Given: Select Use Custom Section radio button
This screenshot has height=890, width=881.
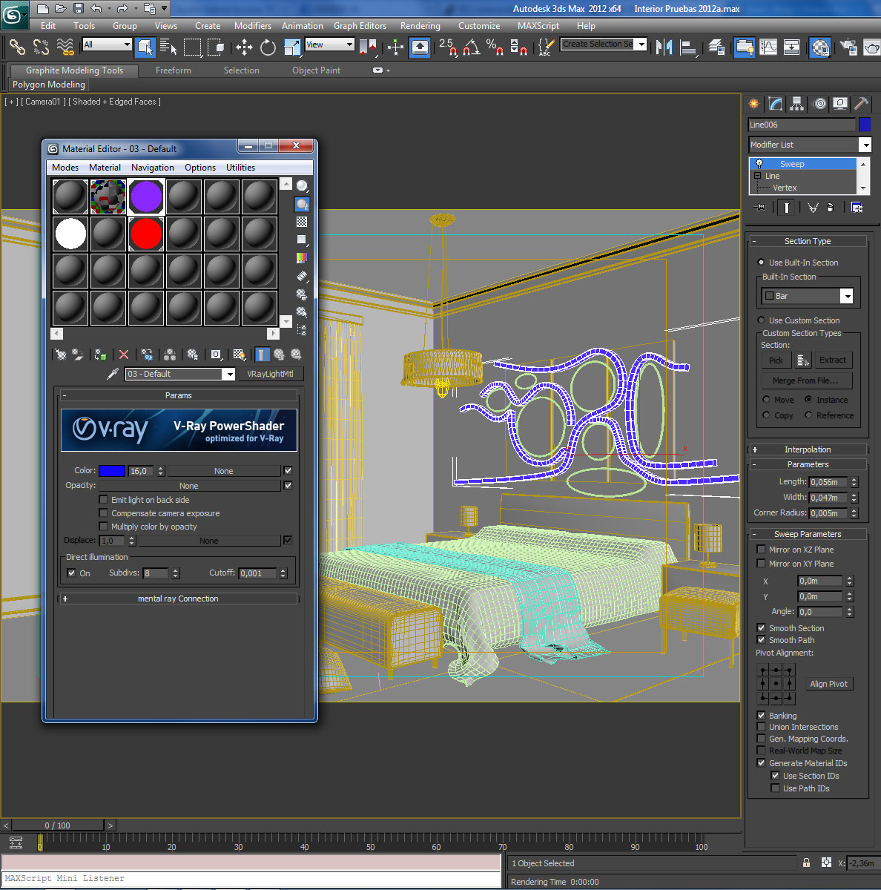Looking at the screenshot, I should click(761, 320).
